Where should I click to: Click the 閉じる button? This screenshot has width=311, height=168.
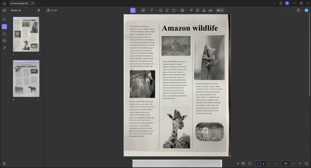[220, 10]
